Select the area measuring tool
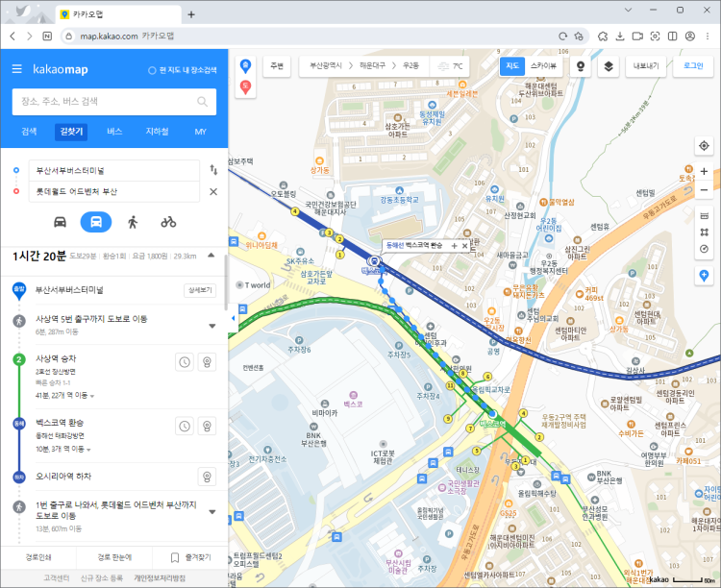Viewport: 721px width, 588px height. click(x=704, y=233)
